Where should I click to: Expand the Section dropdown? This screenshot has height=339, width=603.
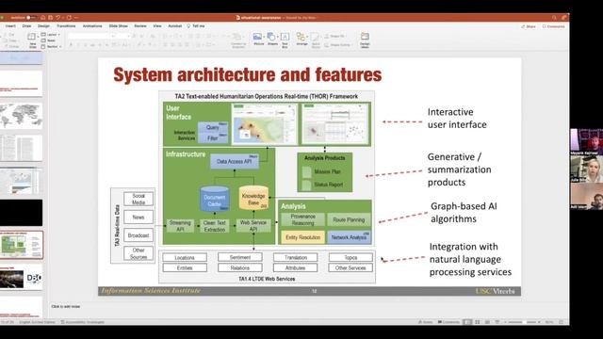pyautogui.click(x=52, y=46)
